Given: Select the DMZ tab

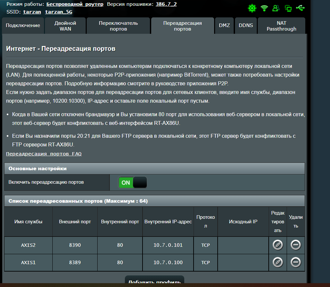Looking at the screenshot, I should (224, 26).
